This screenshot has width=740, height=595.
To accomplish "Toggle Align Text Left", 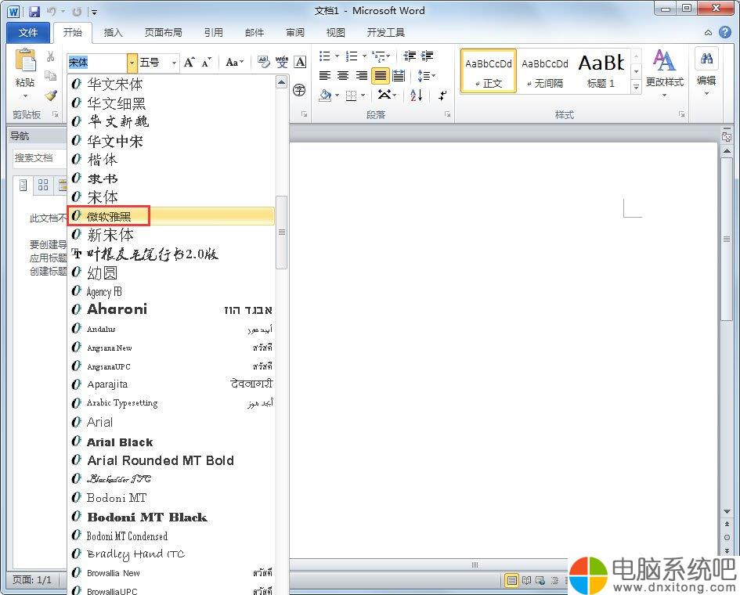I will click(x=325, y=75).
